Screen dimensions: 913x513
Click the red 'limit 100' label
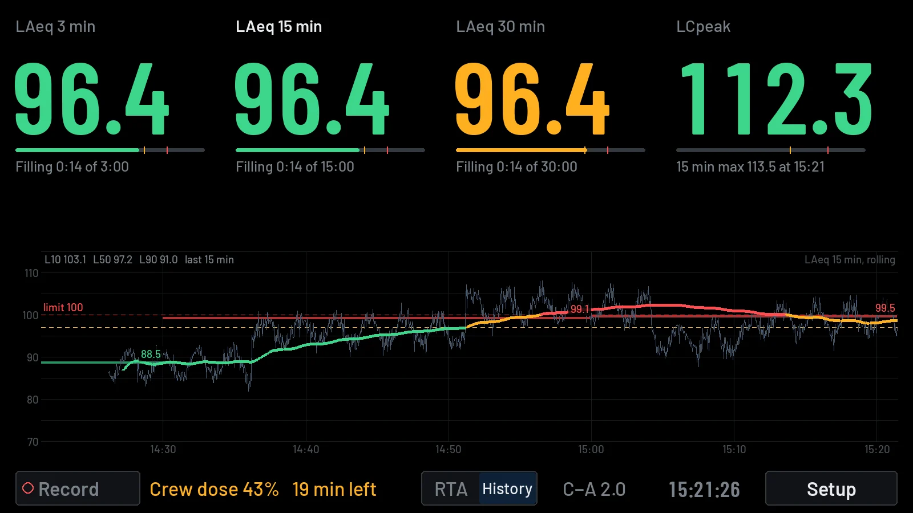pos(63,307)
